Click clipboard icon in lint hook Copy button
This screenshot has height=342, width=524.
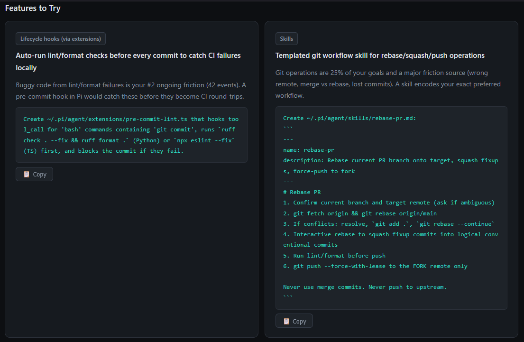pyautogui.click(x=27, y=174)
